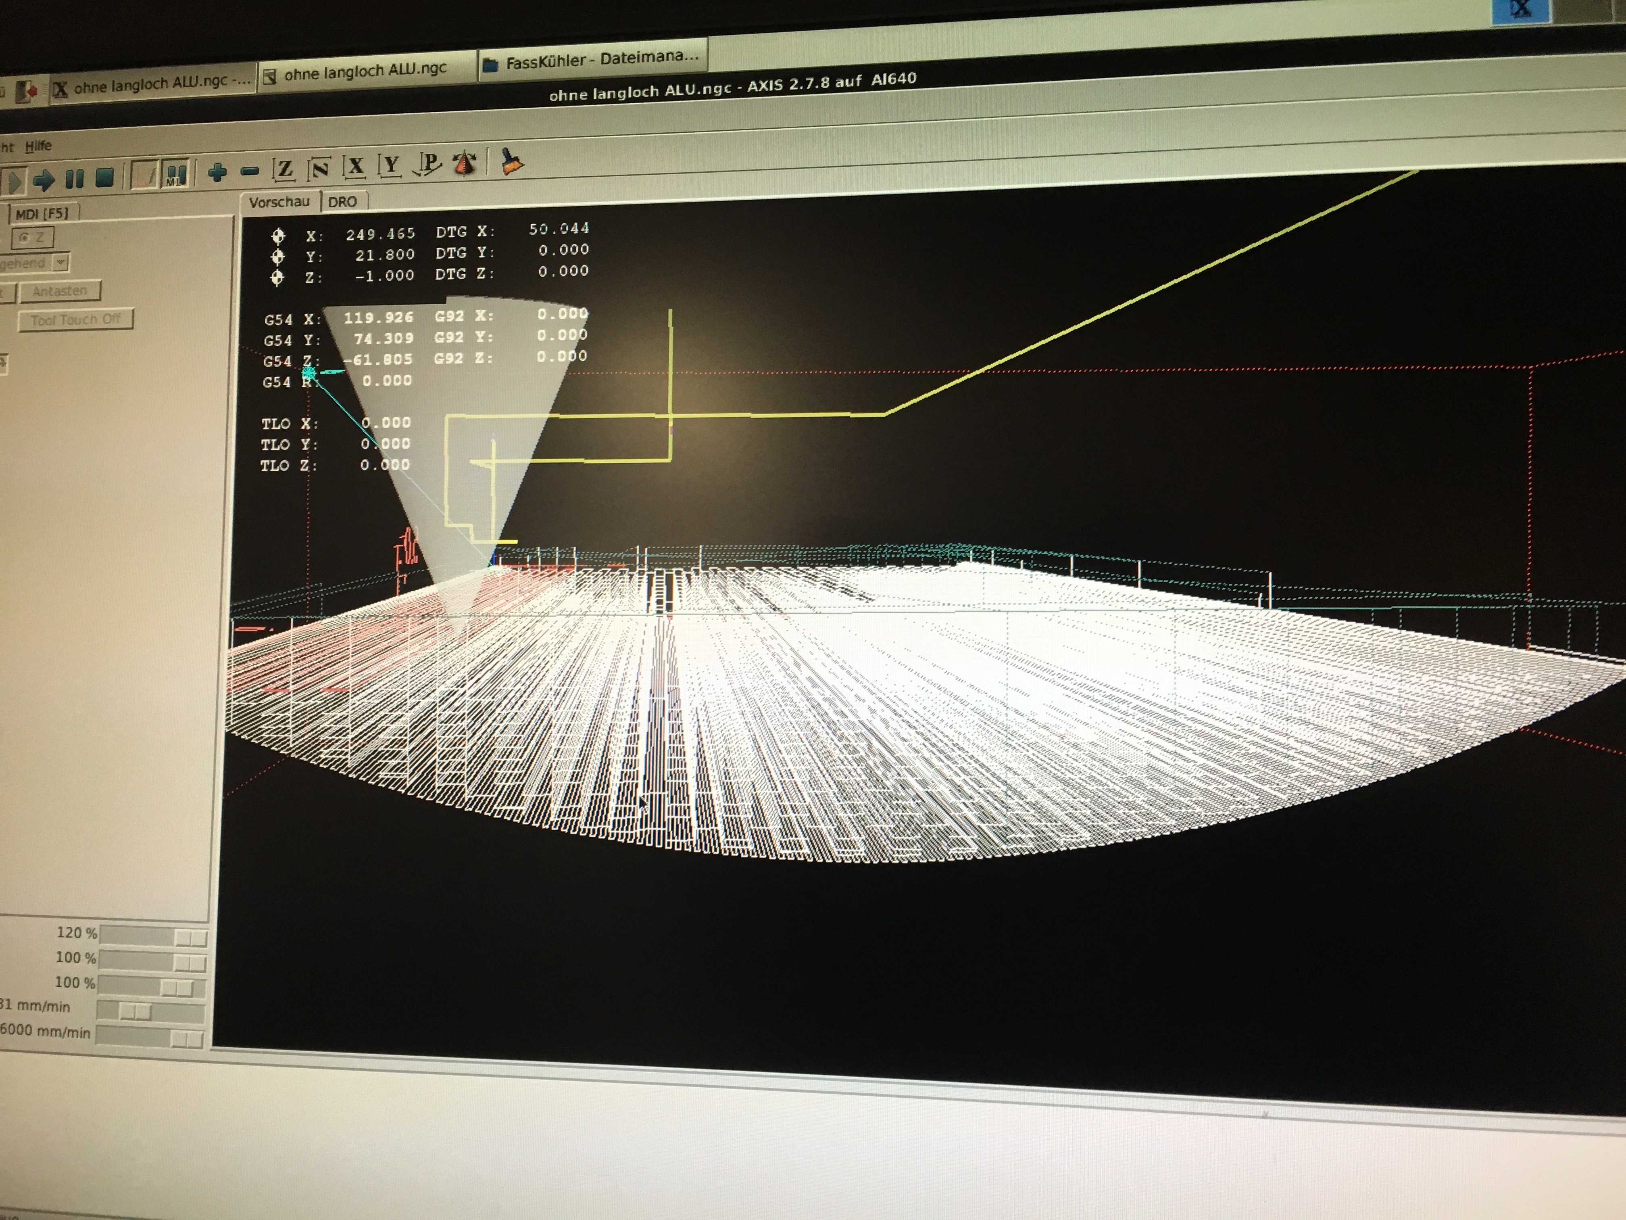Screen dimensions: 1626x1220
Task: Toggle block delete skip-lines button
Action: pos(144,176)
